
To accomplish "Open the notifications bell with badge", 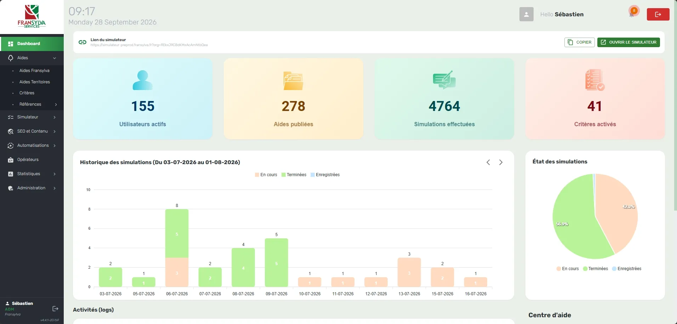I will (632, 13).
